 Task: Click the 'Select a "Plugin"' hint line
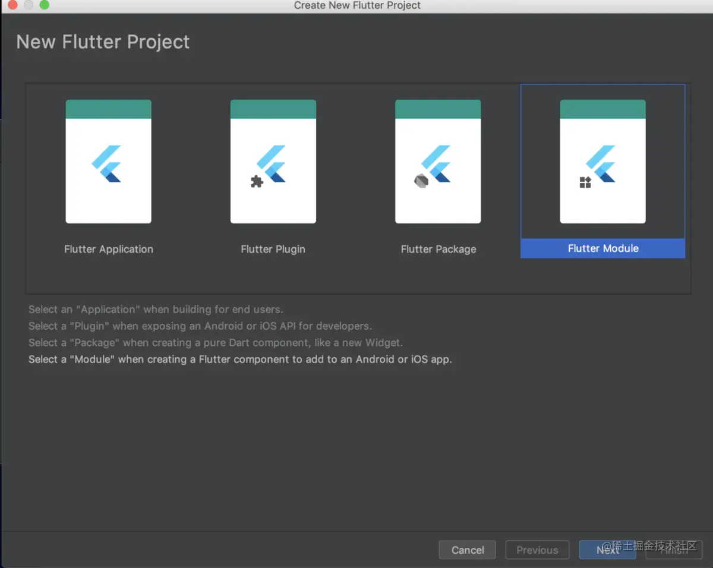(x=200, y=326)
